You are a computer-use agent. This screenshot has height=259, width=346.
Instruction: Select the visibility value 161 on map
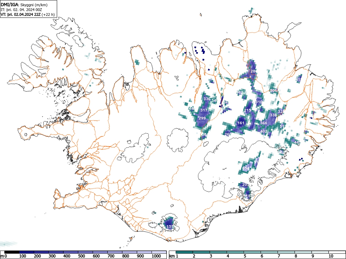point(241,123)
